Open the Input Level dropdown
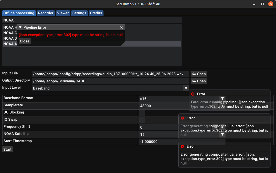The height and width of the screenshot is (173, 276). [x=186, y=88]
